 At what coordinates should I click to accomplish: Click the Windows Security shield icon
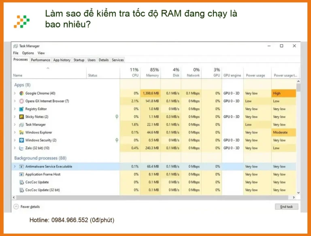(x=21, y=140)
